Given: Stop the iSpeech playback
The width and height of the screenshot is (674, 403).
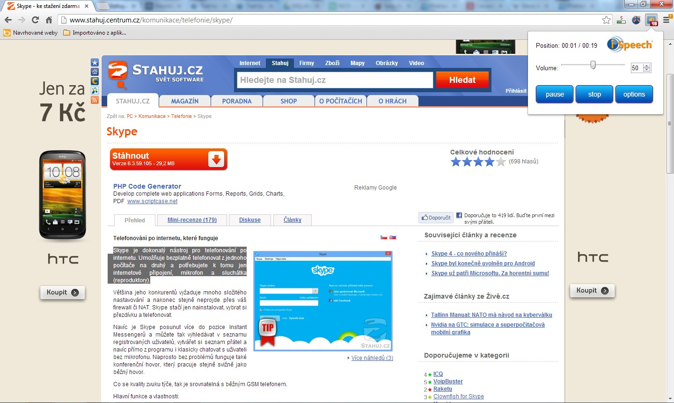Looking at the screenshot, I should 594,94.
